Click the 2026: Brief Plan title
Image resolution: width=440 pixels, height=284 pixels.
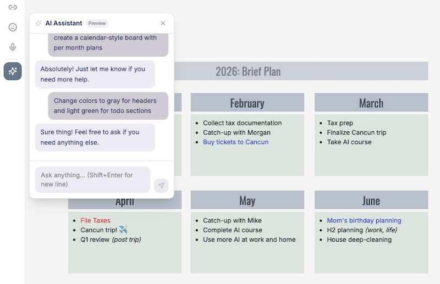coord(248,71)
